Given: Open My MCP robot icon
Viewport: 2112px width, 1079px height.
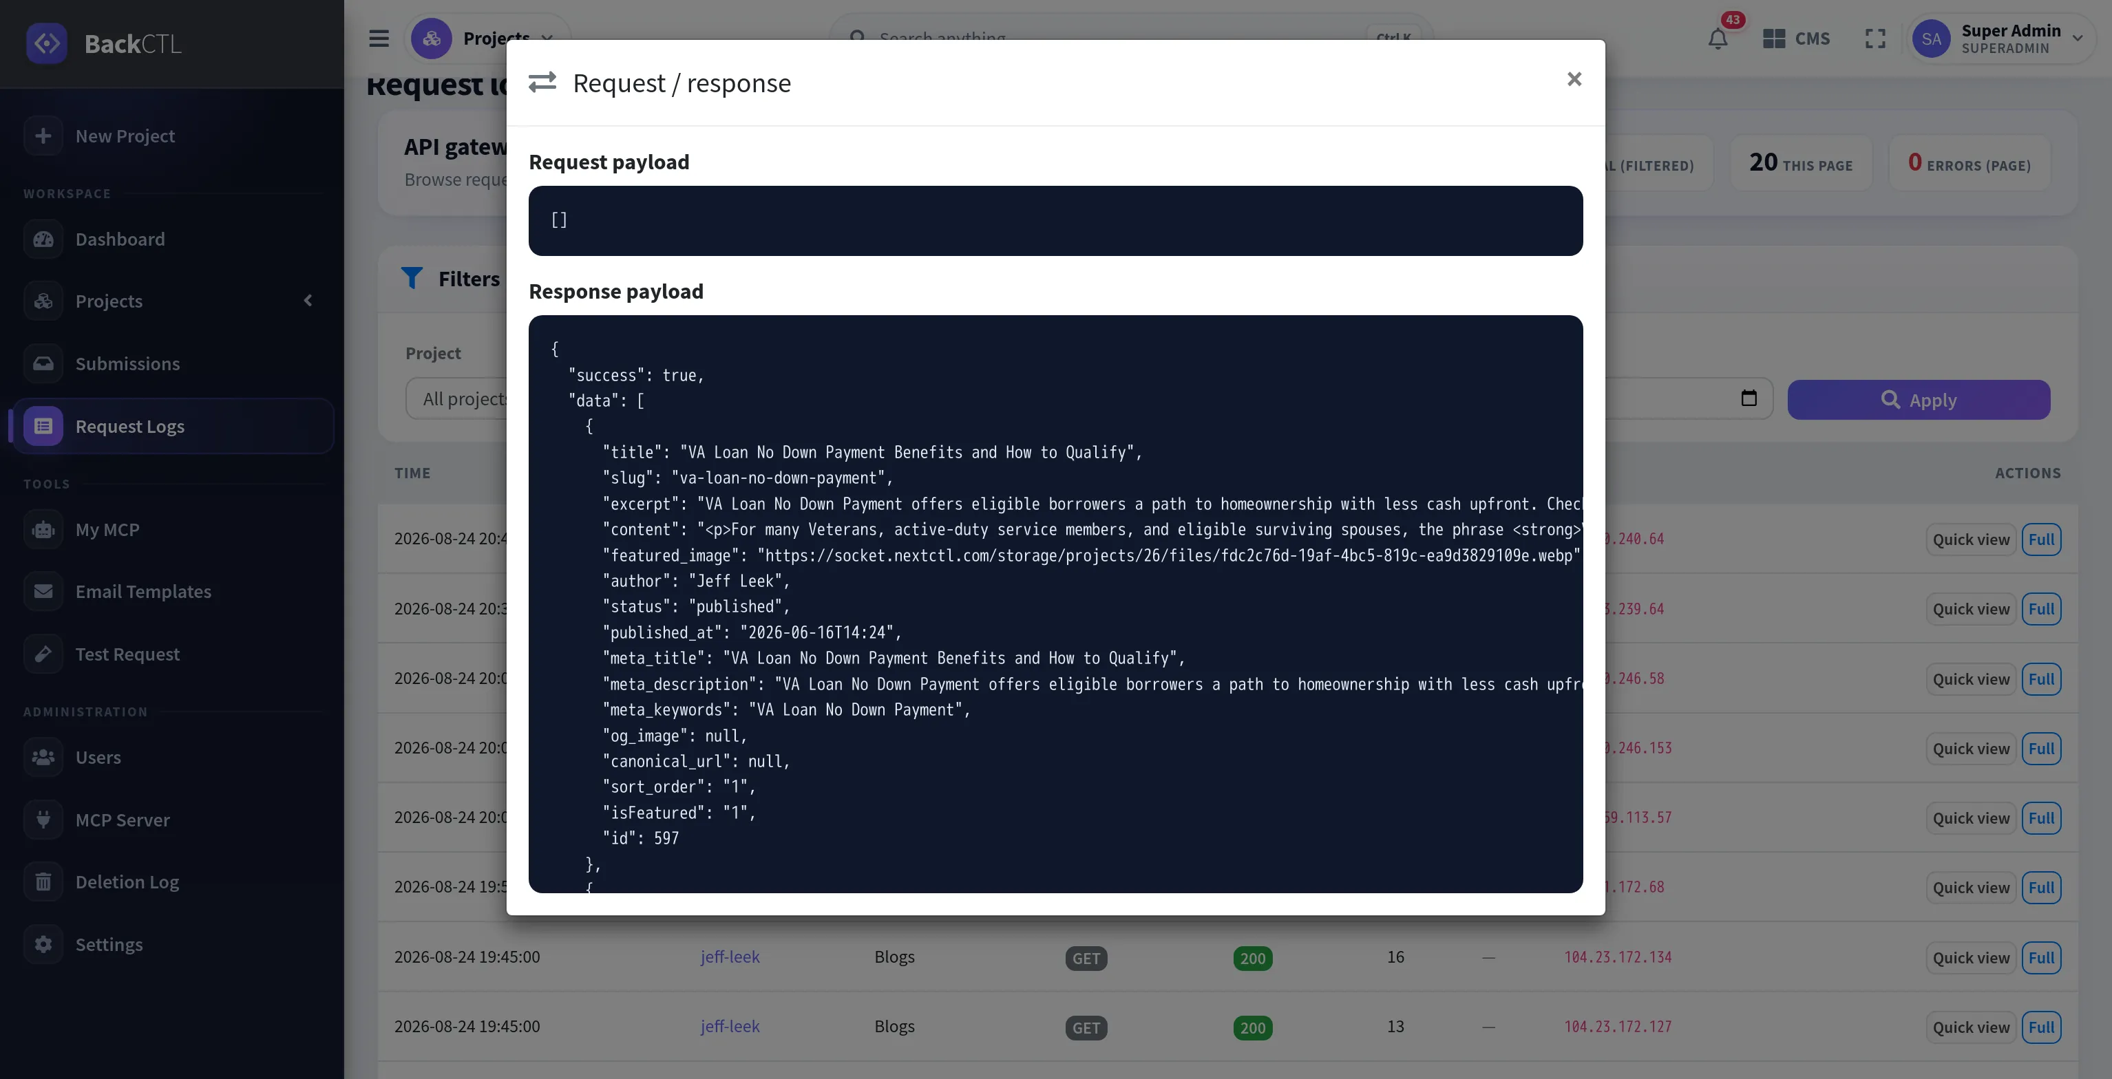Looking at the screenshot, I should coord(43,529).
